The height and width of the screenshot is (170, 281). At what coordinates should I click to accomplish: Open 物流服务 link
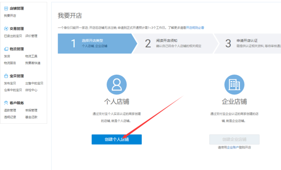point(10,63)
